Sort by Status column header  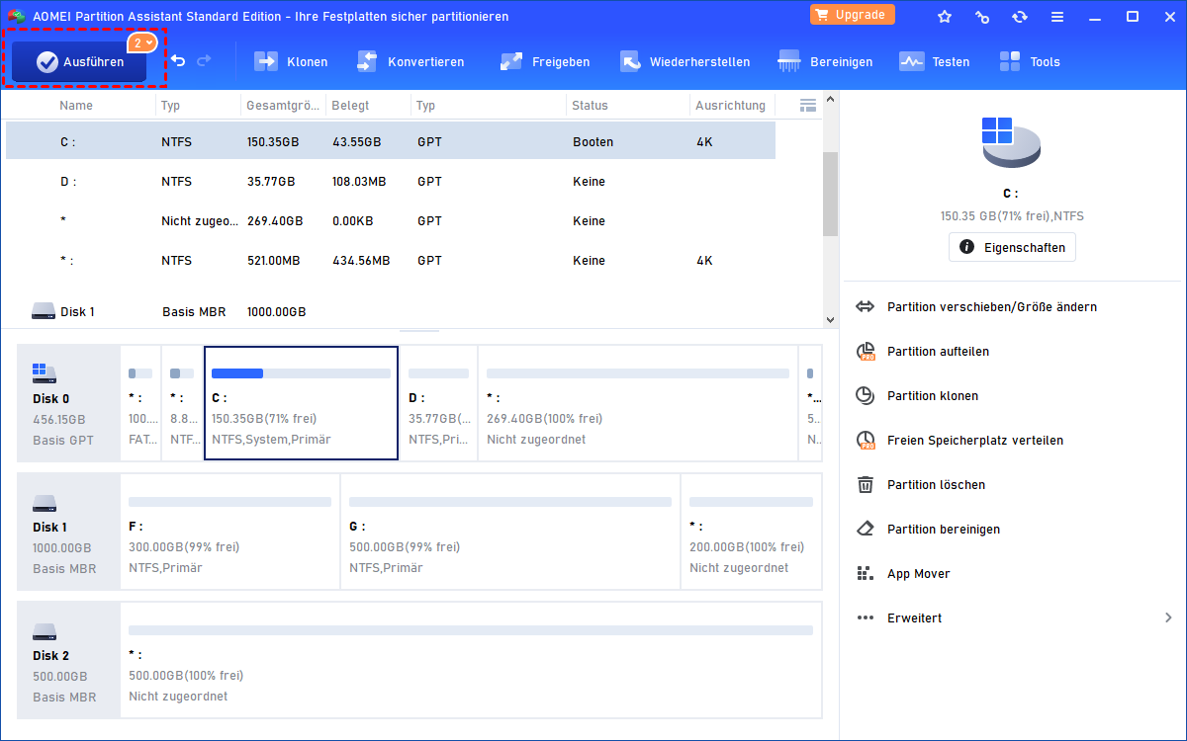(590, 105)
